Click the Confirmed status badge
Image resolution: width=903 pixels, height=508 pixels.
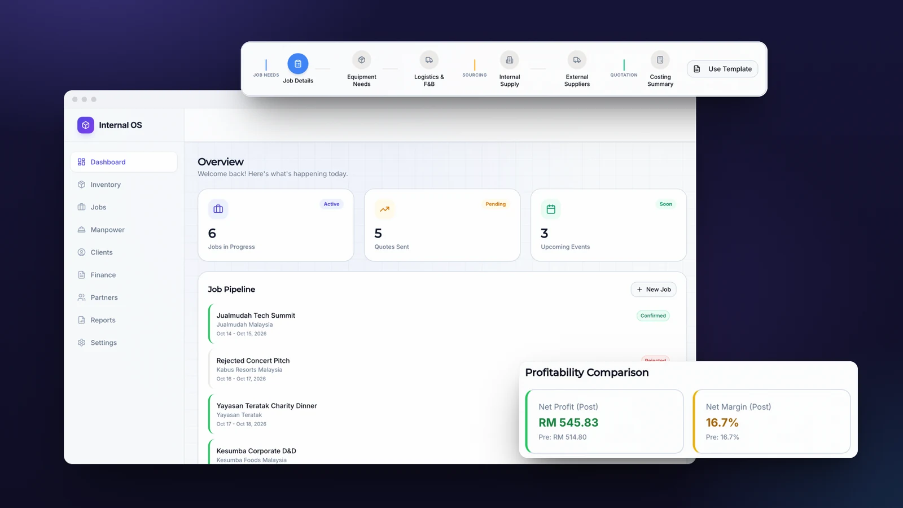tap(653, 316)
